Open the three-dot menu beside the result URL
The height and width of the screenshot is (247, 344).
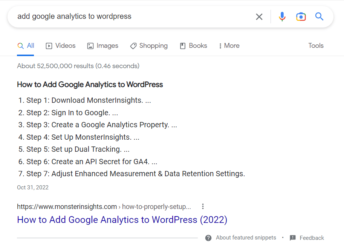pos(203,206)
